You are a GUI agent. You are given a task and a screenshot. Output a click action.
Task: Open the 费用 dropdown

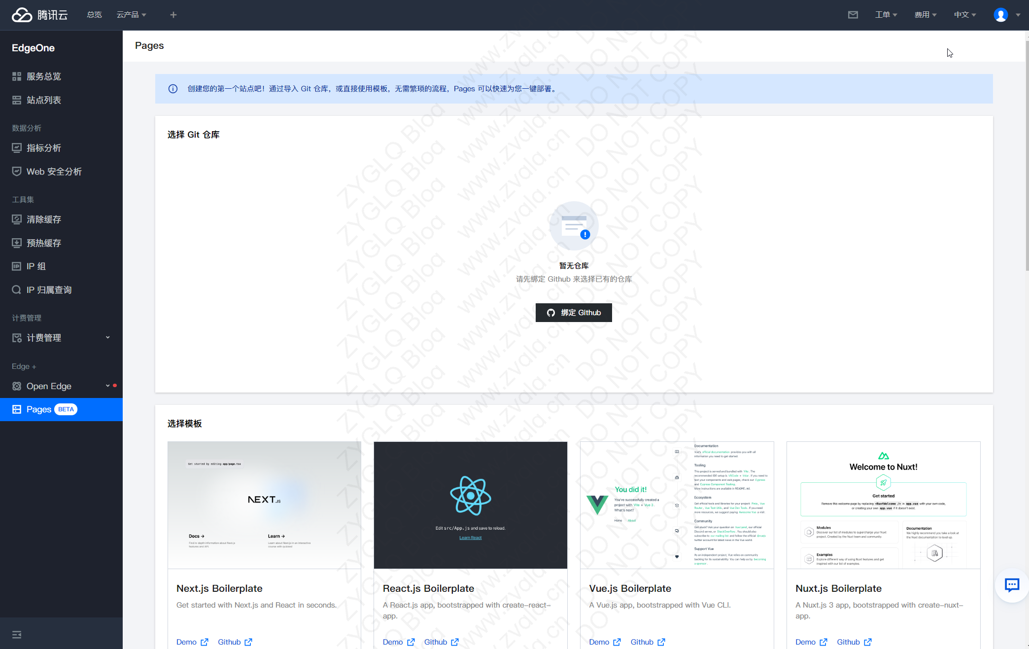coord(926,15)
